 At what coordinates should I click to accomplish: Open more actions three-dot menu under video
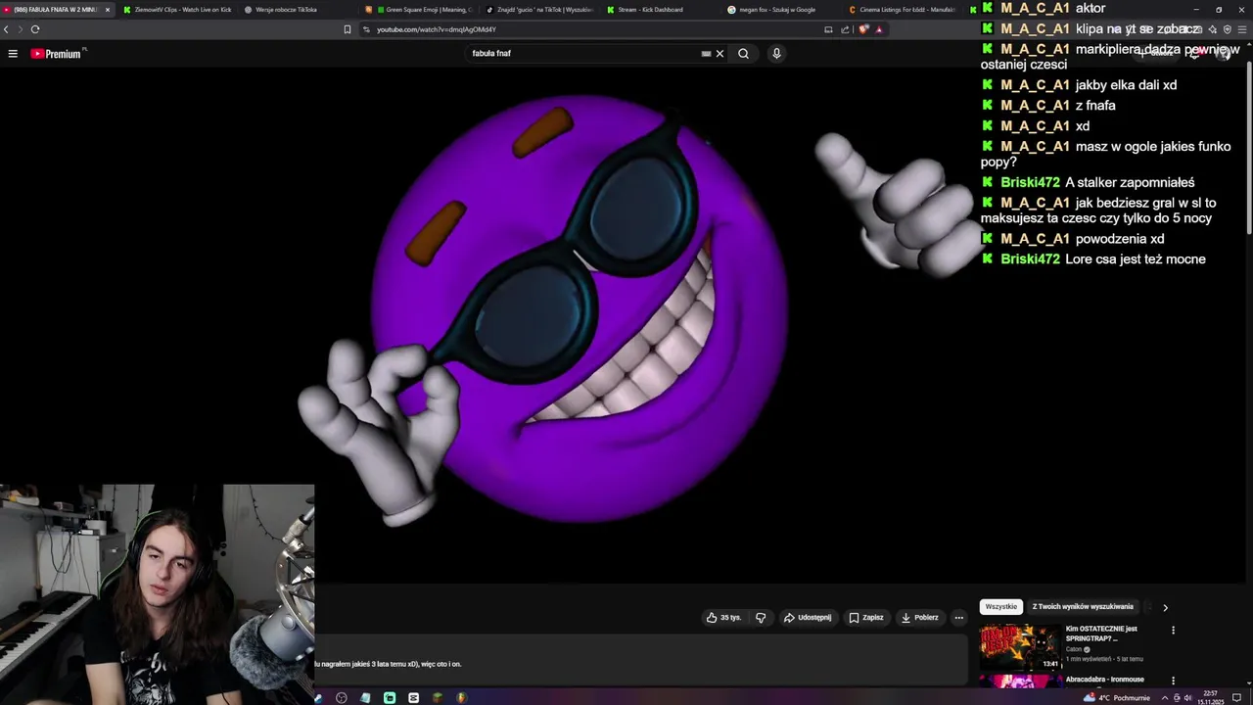[959, 618]
